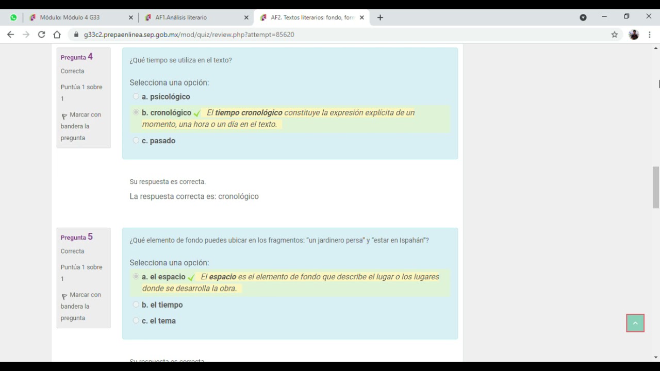This screenshot has width=660, height=371.
Task: Click green checkmark beside el espacio
Action: coord(191,278)
